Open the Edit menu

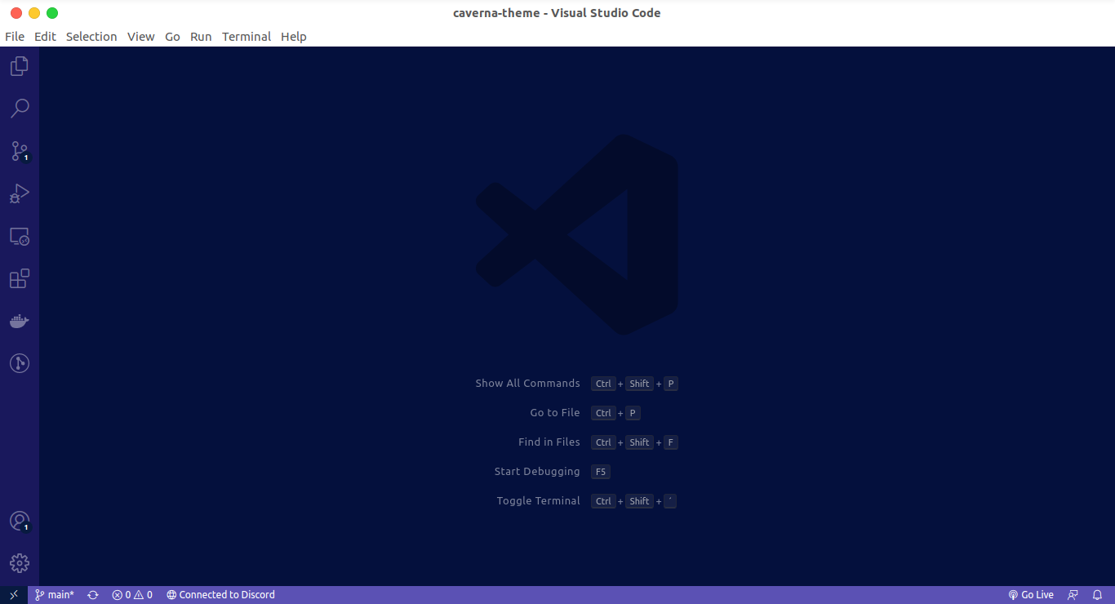(x=45, y=37)
